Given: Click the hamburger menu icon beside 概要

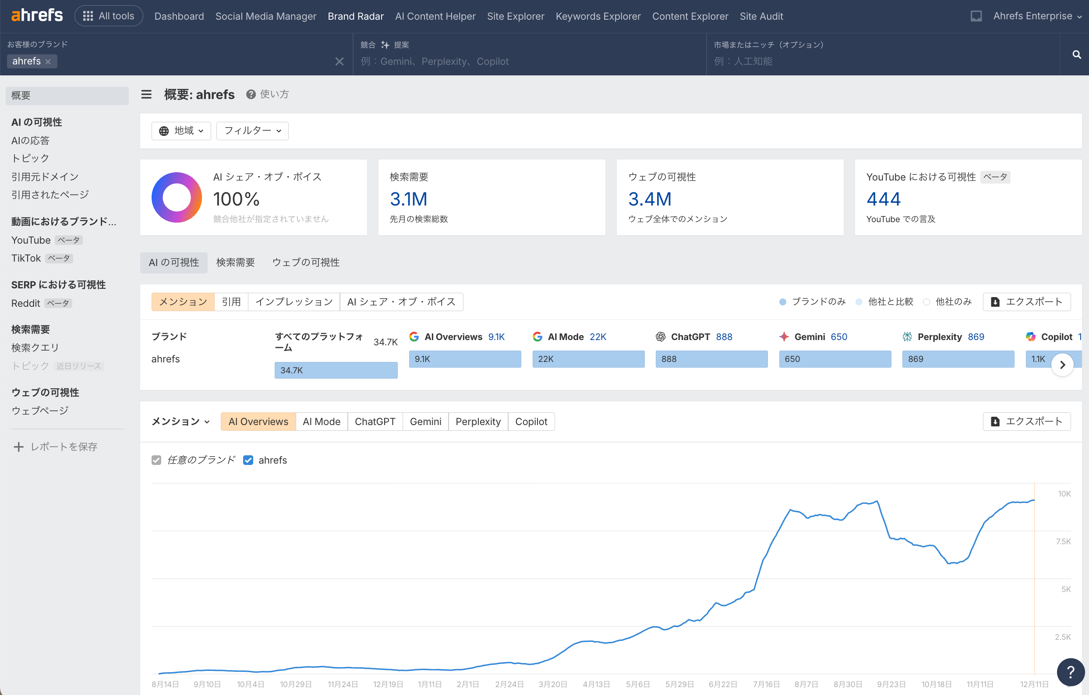Looking at the screenshot, I should click(x=146, y=94).
